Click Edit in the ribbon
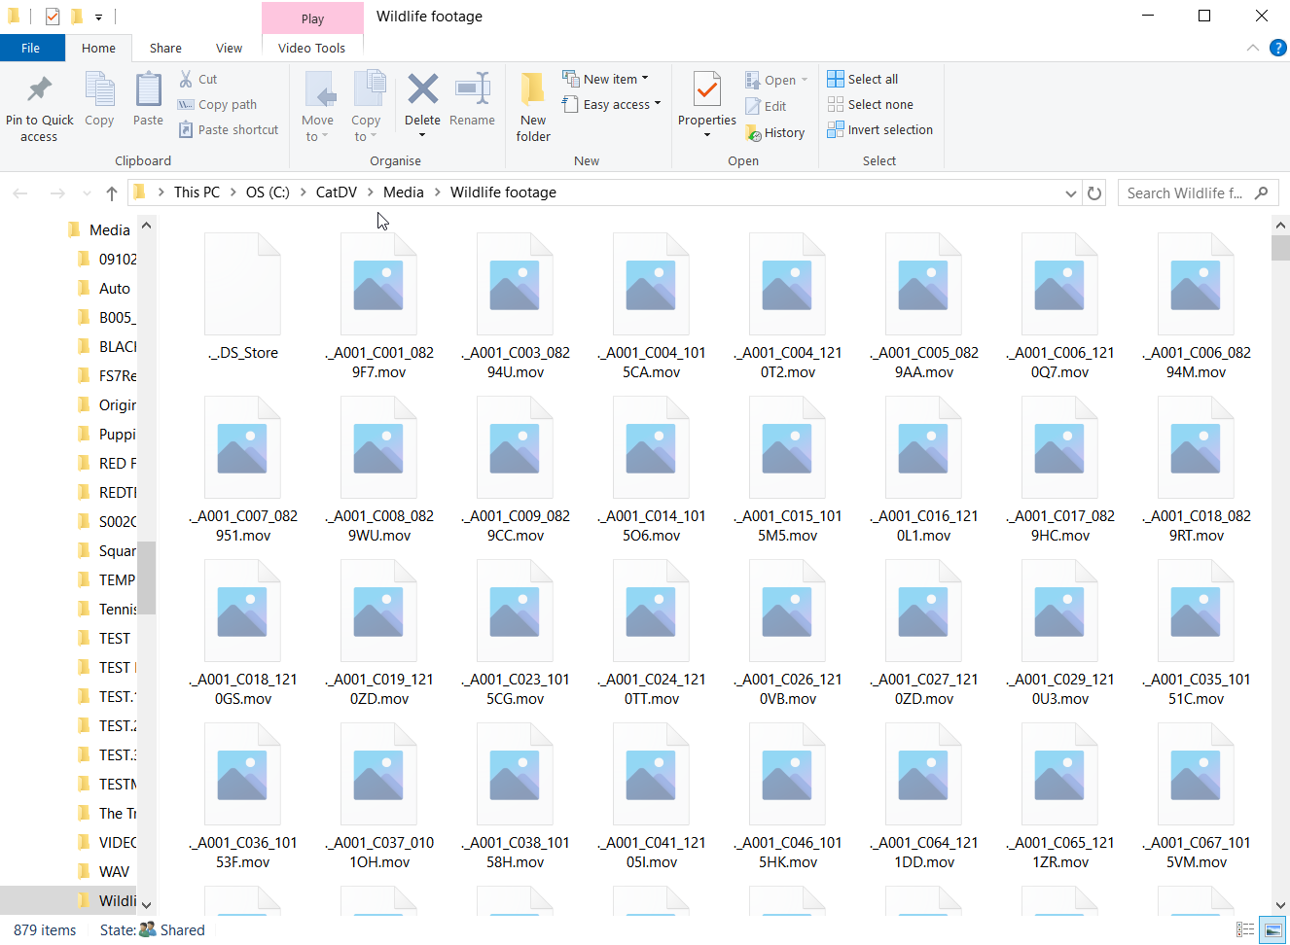This screenshot has height=945, width=1290. [766, 106]
